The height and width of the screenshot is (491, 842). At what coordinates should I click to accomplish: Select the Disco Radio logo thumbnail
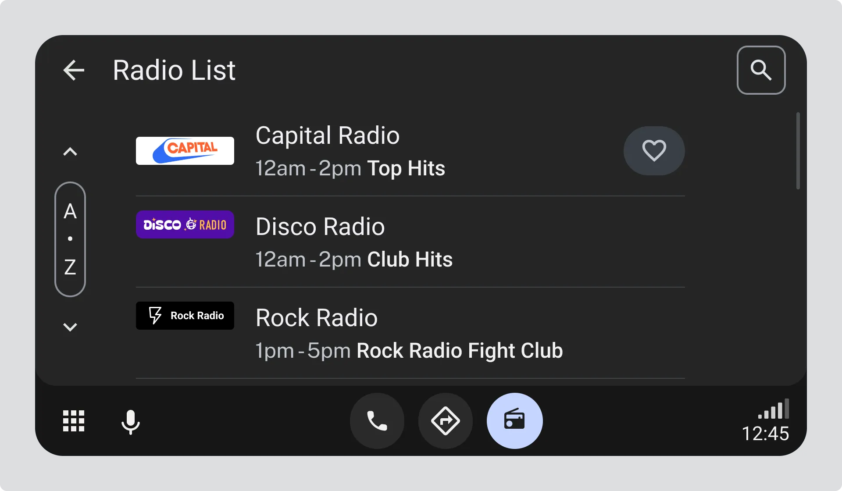pyautogui.click(x=185, y=224)
